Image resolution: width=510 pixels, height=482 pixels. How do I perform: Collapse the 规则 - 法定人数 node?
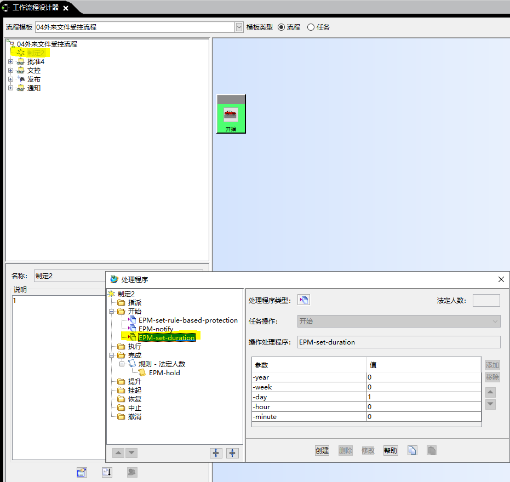click(122, 364)
